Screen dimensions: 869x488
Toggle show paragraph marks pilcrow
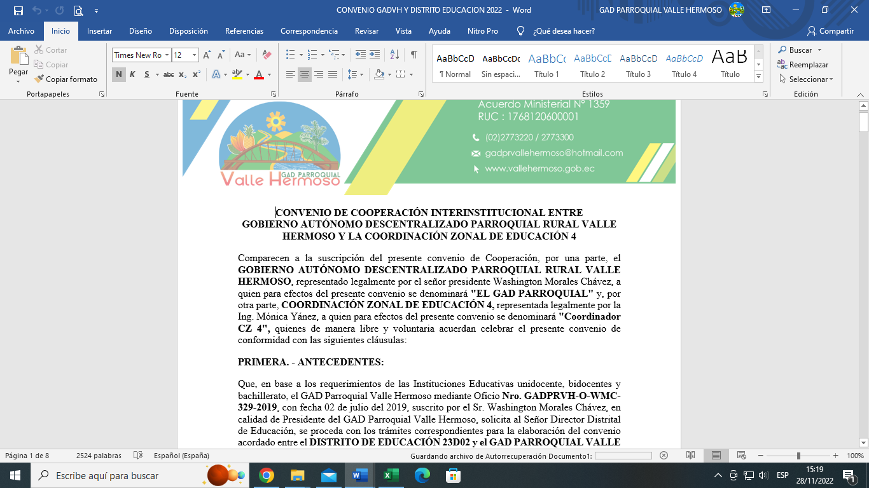coord(414,55)
